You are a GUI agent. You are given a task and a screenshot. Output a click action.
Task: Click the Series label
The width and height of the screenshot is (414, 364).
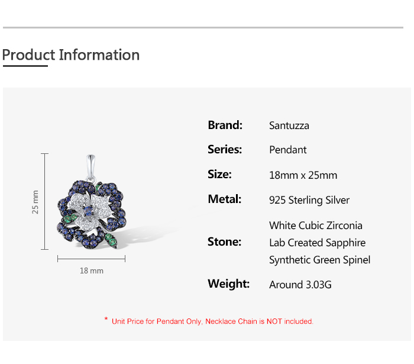[225, 150]
